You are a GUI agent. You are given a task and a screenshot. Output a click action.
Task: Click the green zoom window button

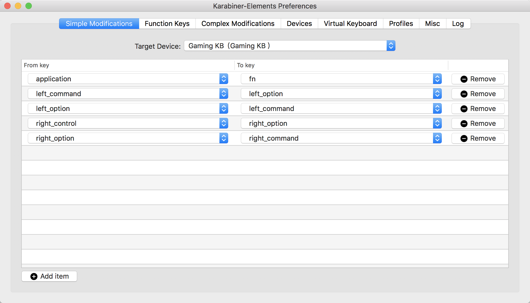pos(29,6)
